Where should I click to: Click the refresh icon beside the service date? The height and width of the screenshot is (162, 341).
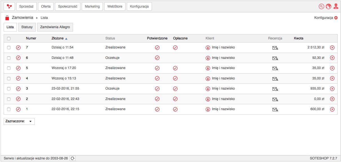pyautogui.click(x=73, y=158)
